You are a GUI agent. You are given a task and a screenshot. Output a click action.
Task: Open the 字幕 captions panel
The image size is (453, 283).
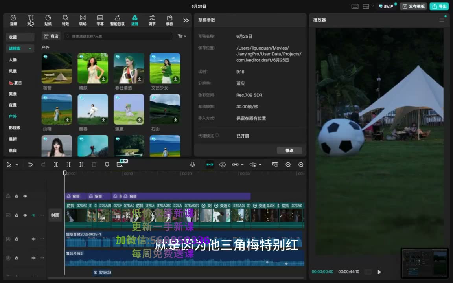tap(100, 20)
